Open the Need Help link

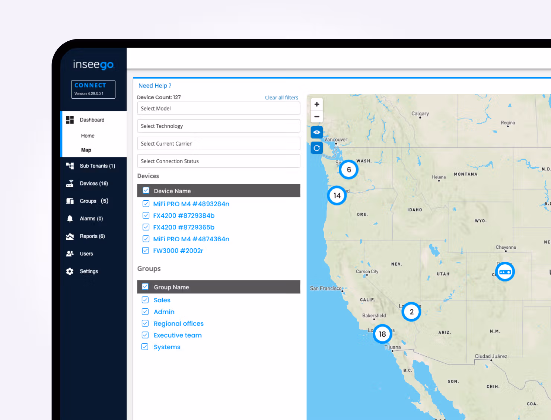[155, 86]
